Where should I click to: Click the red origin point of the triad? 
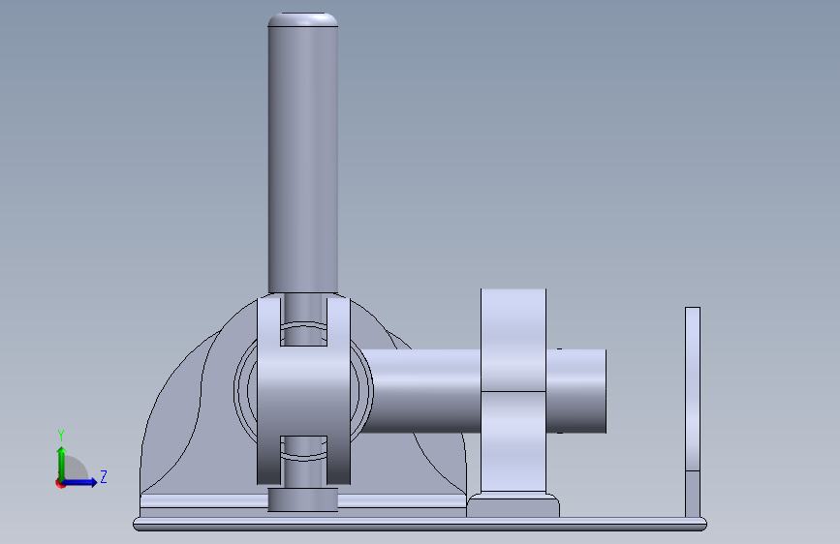click(60, 483)
